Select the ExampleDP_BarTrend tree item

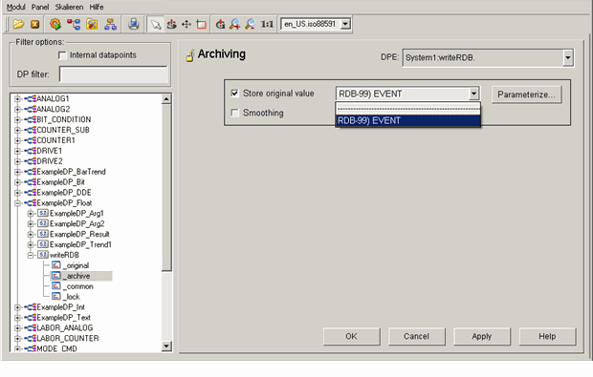(x=71, y=172)
